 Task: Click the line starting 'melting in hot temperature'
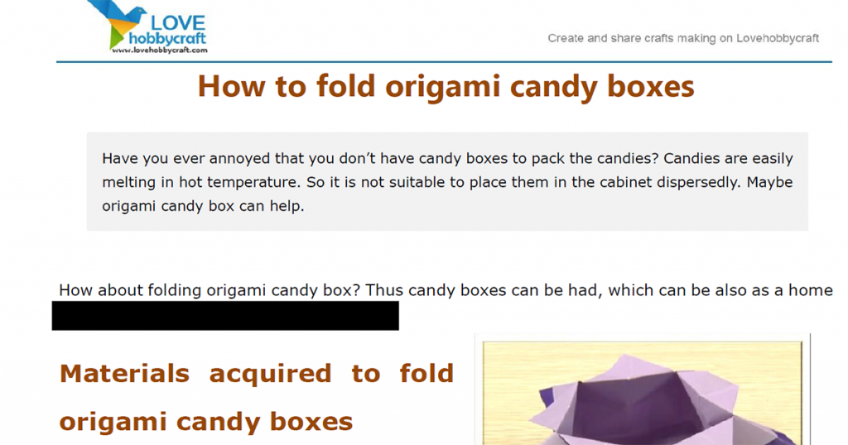coord(447,183)
